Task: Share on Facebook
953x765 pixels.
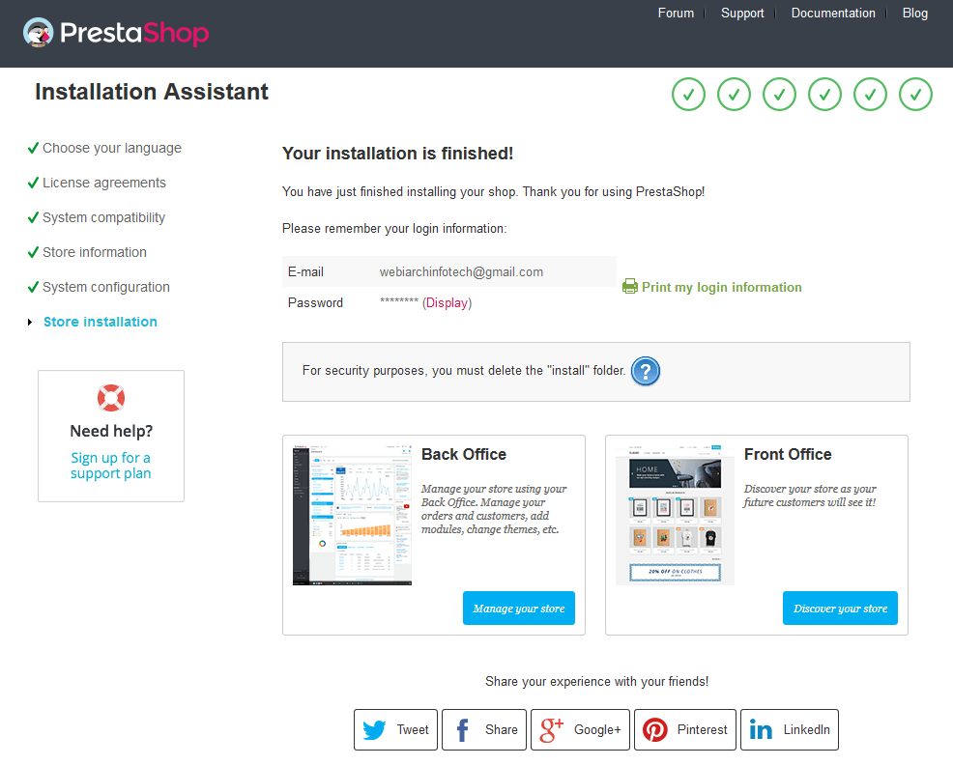Action: pyautogui.click(x=484, y=730)
